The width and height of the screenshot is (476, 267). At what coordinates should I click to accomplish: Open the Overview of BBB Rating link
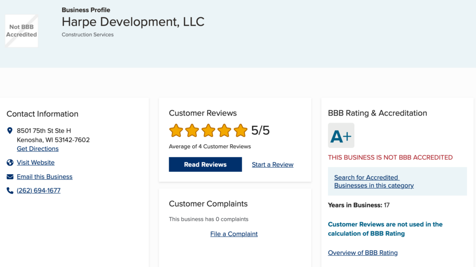pyautogui.click(x=363, y=253)
